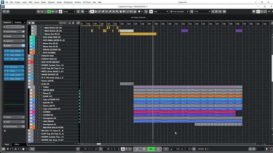
Task: Open the OTT_x64 insert slot
Action: (x=14, y=59)
